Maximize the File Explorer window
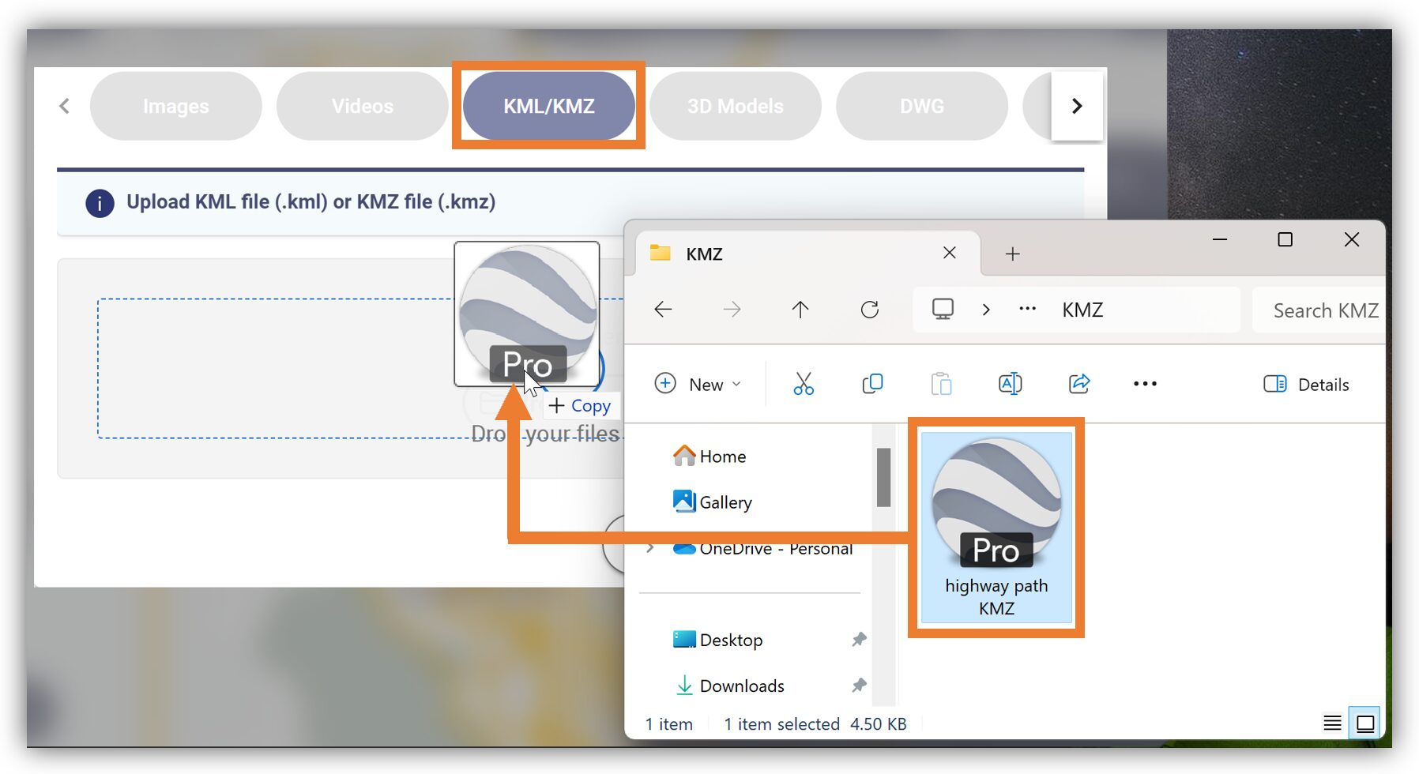 point(1285,239)
